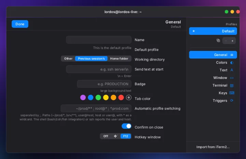Set working directory to Previous session's
246x159 pixels.
pyautogui.click(x=91, y=58)
